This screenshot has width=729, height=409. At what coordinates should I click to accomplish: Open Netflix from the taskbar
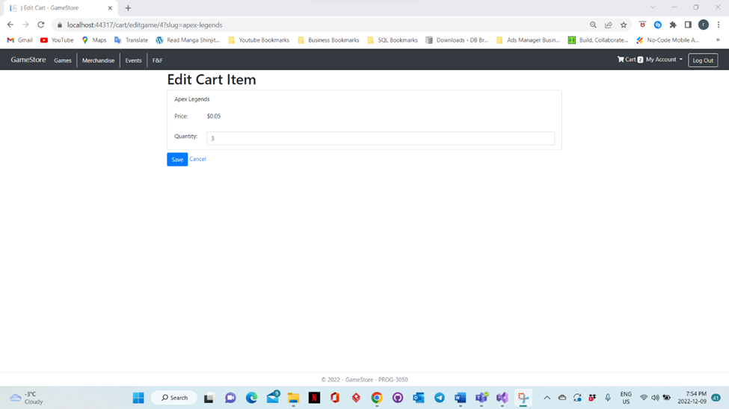[314, 398]
